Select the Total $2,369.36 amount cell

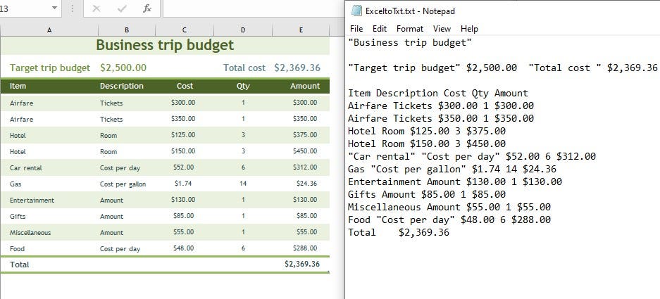(301, 264)
